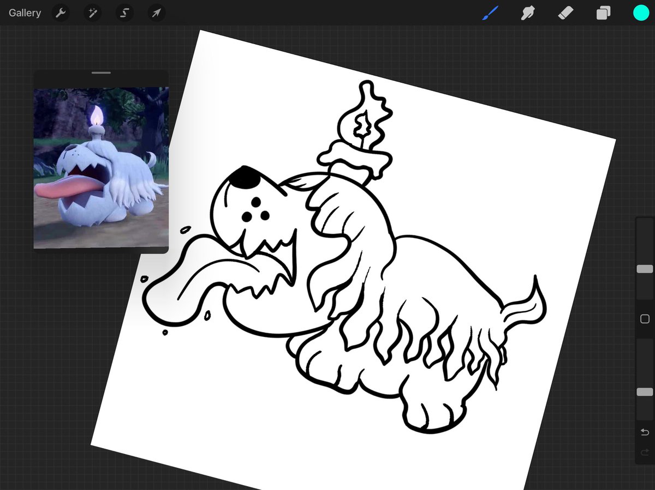Viewport: 655px width, 490px height.
Task: Open the Layers panel
Action: click(603, 13)
